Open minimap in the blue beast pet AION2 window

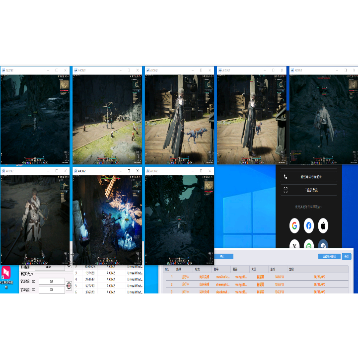coord(209,85)
